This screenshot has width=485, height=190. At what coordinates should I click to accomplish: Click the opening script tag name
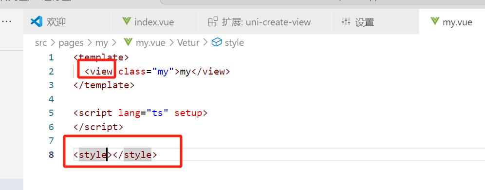click(95, 113)
